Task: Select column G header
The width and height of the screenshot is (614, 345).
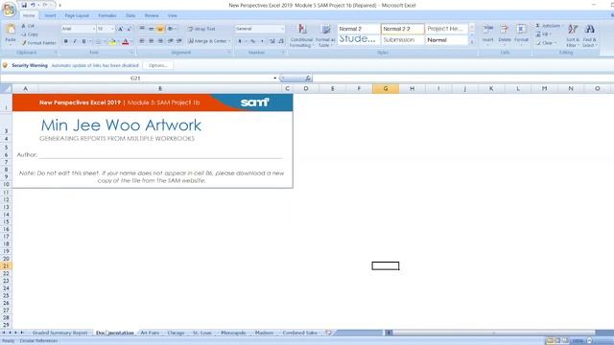Action: pos(386,89)
